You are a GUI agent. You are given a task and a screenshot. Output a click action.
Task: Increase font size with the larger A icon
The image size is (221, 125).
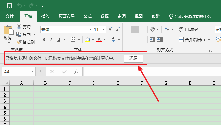pyautogui.click(x=110, y=29)
